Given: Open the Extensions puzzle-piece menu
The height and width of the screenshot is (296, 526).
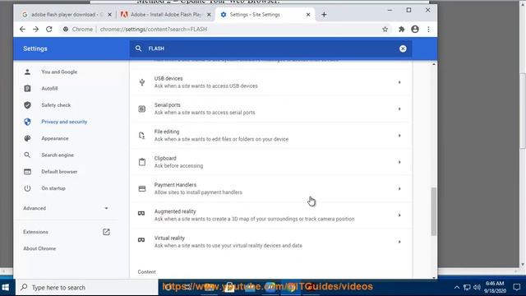Looking at the screenshot, I should tap(401, 30).
